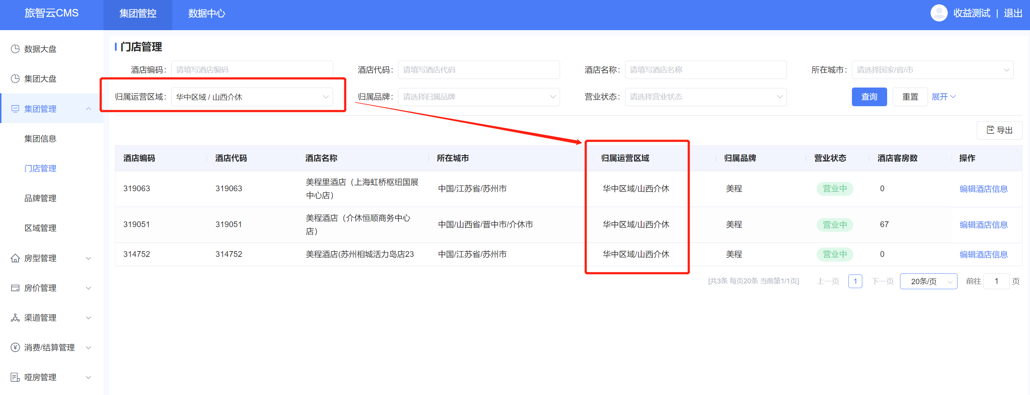Open 区域管理 in sidebar

coord(40,228)
